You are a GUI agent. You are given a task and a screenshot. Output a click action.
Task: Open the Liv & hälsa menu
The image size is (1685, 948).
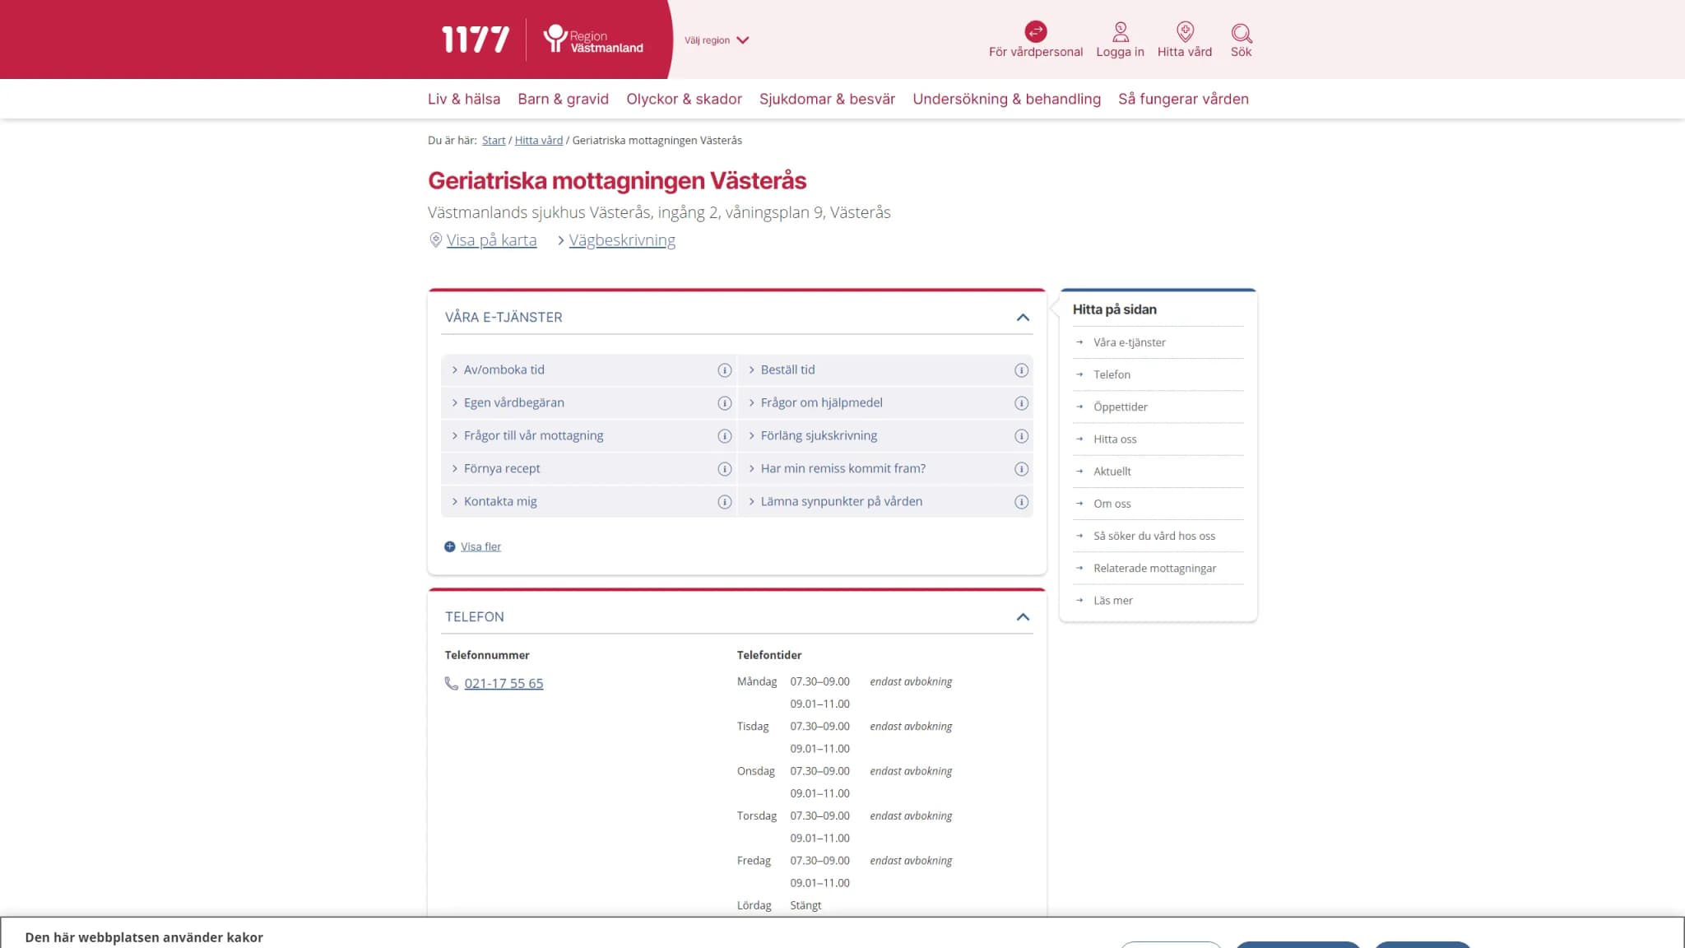pyautogui.click(x=464, y=99)
